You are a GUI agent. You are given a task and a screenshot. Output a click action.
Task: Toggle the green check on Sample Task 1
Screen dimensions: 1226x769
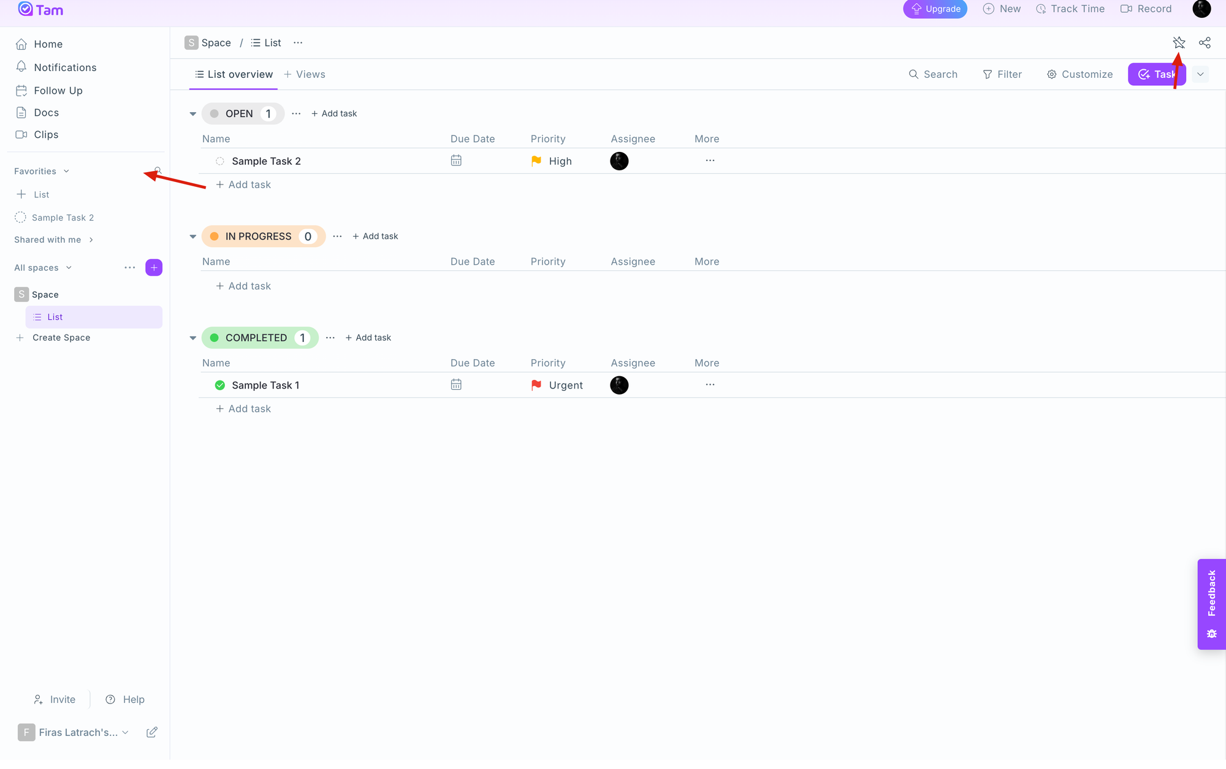point(220,385)
